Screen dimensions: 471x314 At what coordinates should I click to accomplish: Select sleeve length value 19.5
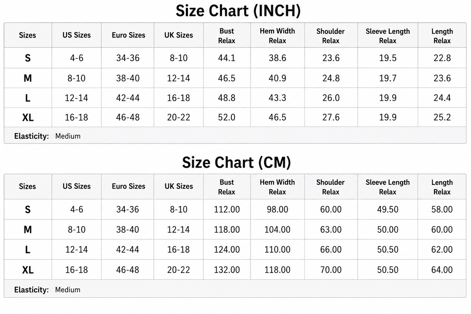point(388,58)
